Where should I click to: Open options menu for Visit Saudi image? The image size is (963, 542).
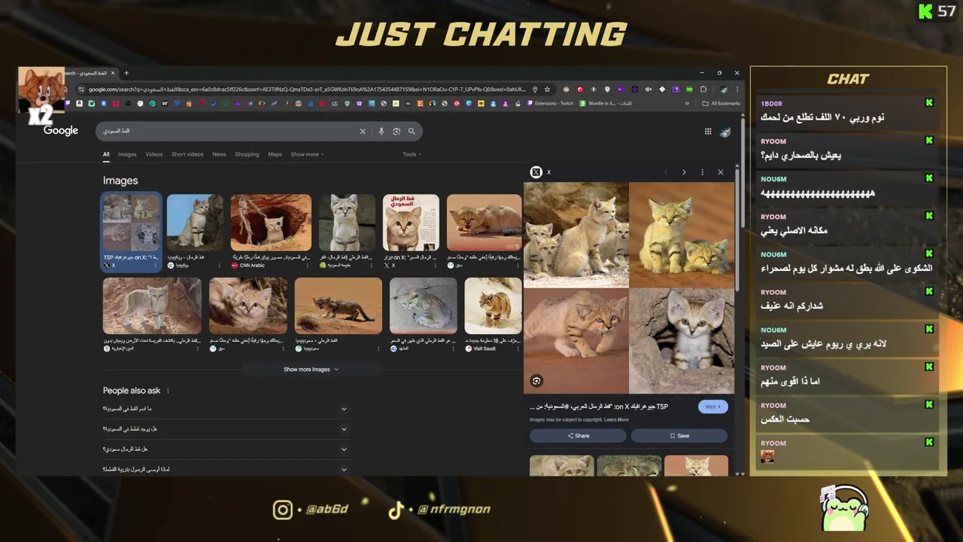tap(518, 349)
